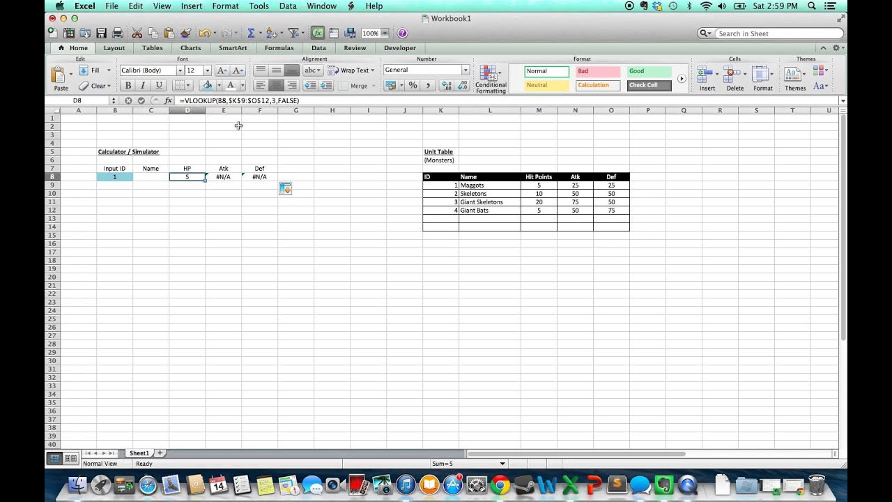The image size is (892, 502).
Task: Open the Sum=5 status bar dropdown
Action: [x=502, y=464]
